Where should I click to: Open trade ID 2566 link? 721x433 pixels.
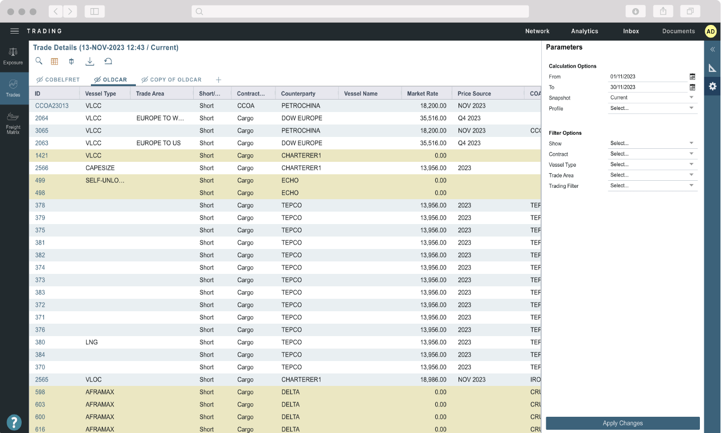point(42,168)
